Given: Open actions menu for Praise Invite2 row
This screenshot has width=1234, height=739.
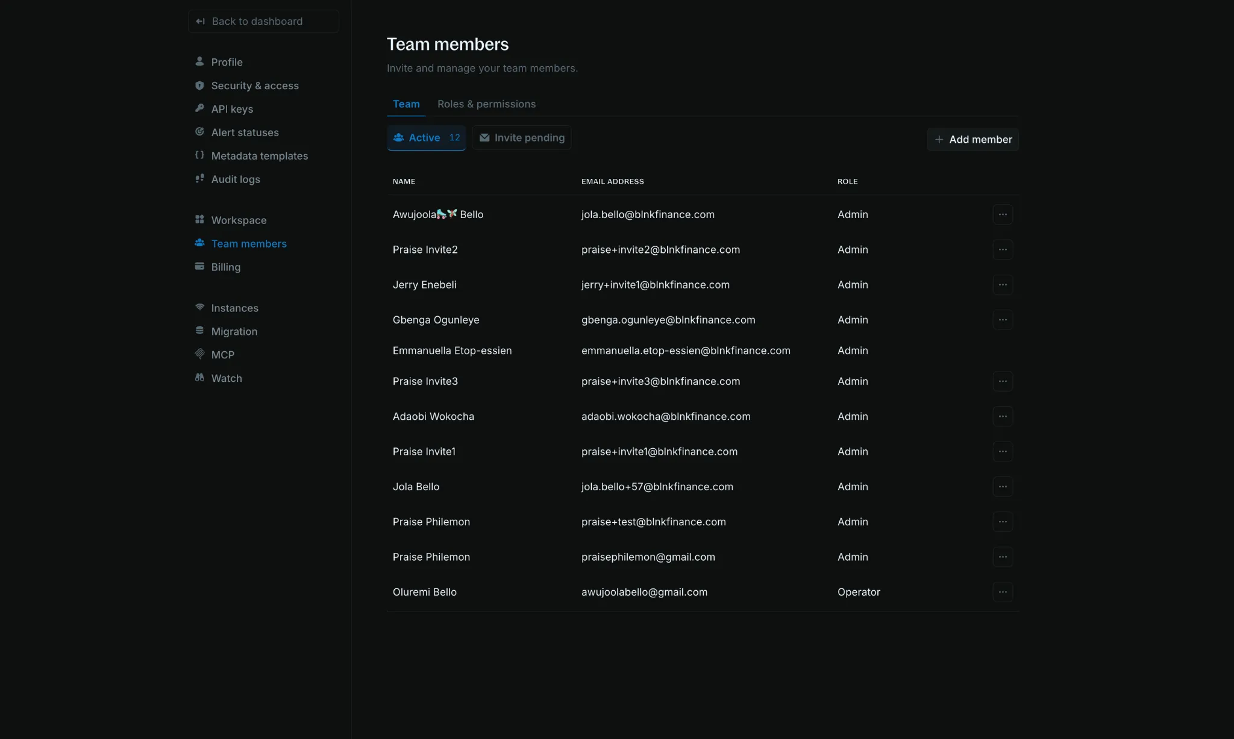Looking at the screenshot, I should [1003, 249].
